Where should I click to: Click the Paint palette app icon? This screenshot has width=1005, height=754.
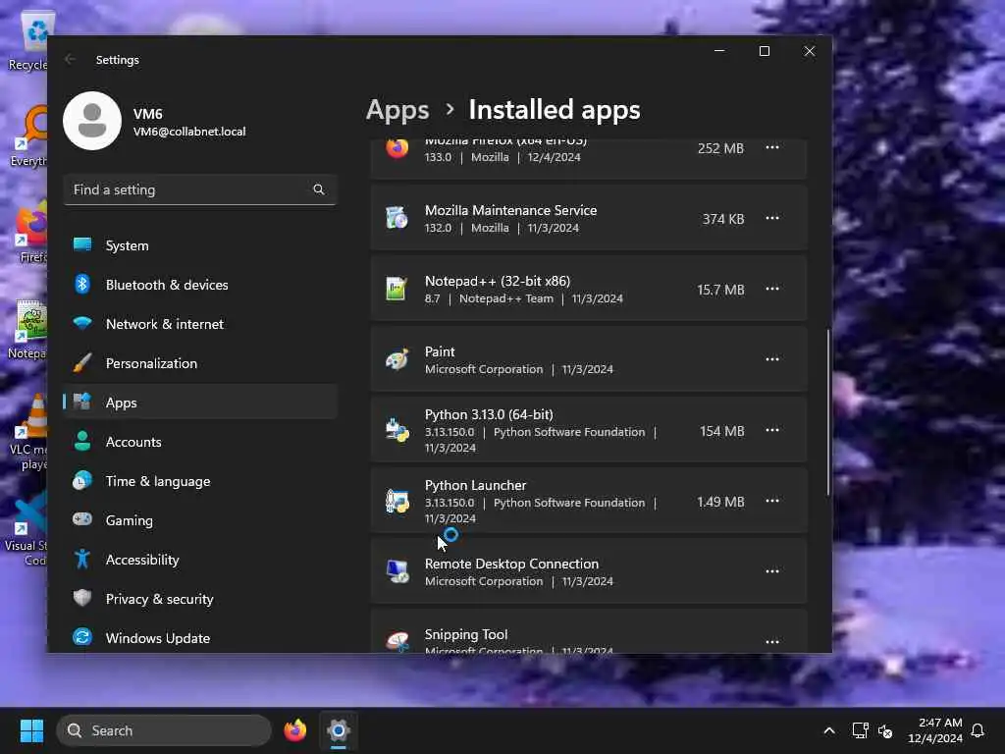pos(397,359)
